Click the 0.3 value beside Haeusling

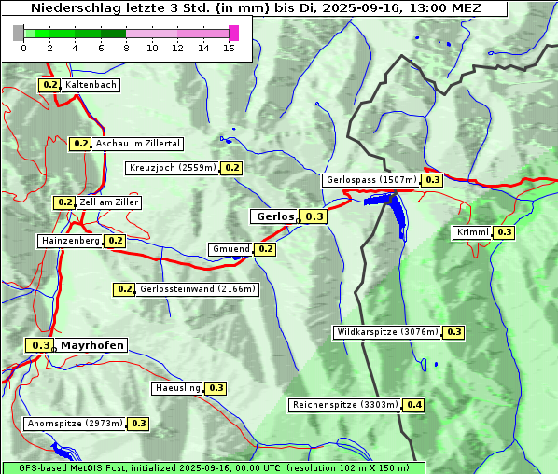point(216,388)
